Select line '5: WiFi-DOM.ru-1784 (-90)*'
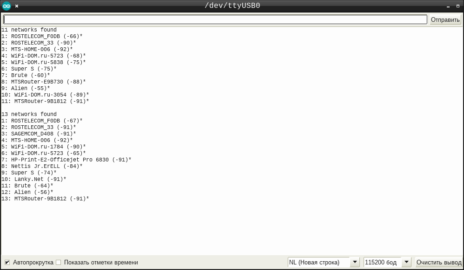This screenshot has width=464, height=270. [44, 147]
